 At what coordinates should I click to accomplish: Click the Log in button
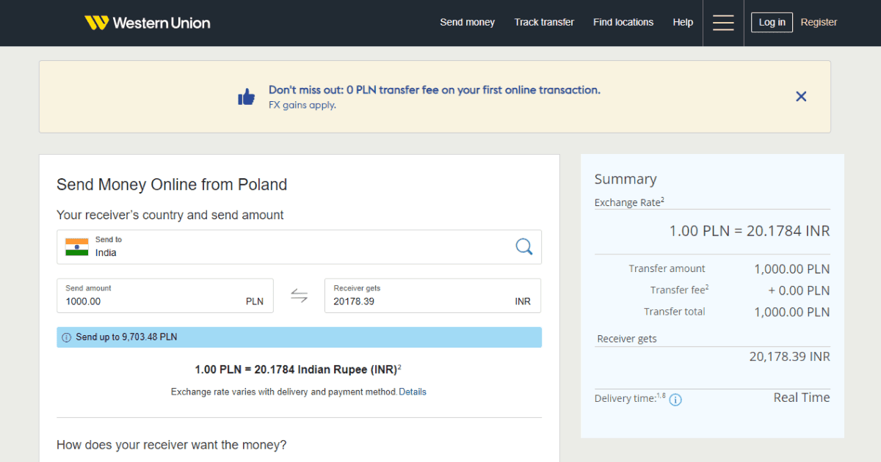(x=772, y=22)
